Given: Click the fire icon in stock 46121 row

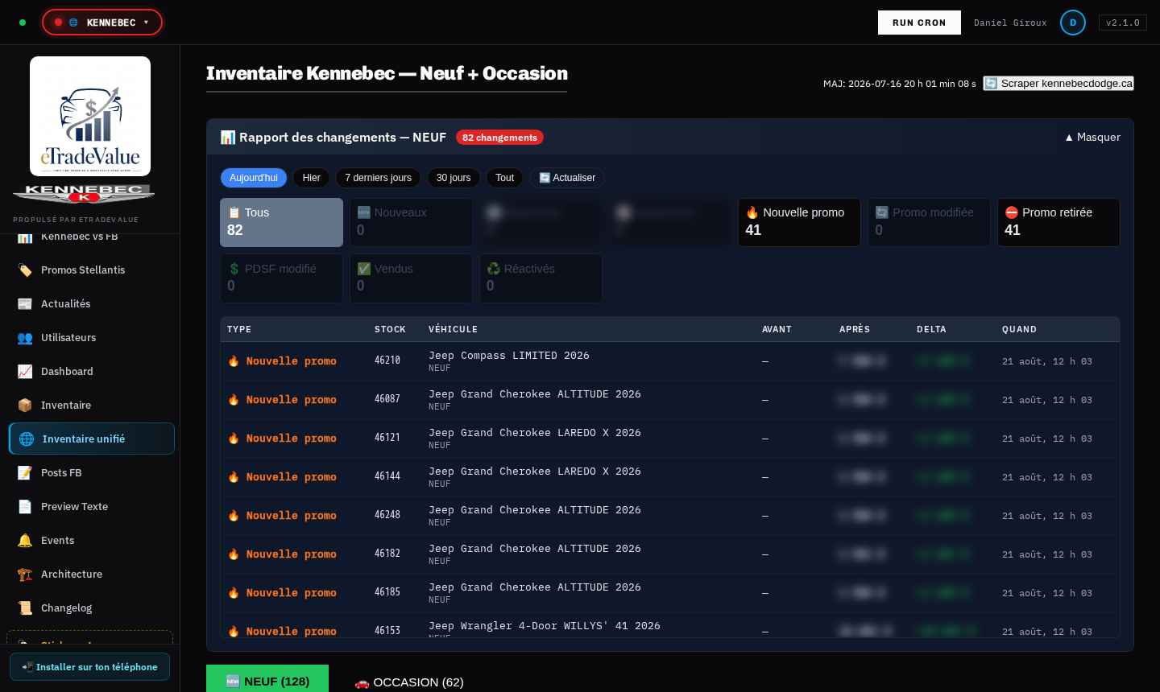Looking at the screenshot, I should 234,439.
